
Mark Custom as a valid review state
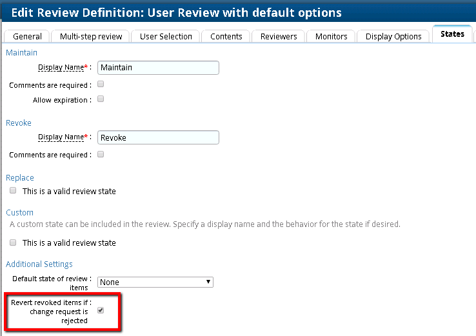coord(13,242)
